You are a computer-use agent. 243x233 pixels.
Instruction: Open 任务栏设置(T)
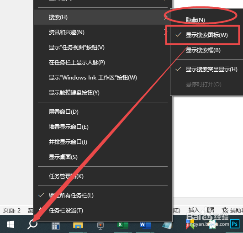pos(103,211)
